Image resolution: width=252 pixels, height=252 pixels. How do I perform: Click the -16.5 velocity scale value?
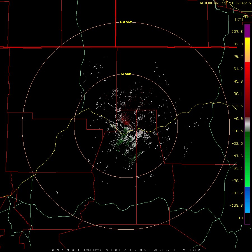237,131
